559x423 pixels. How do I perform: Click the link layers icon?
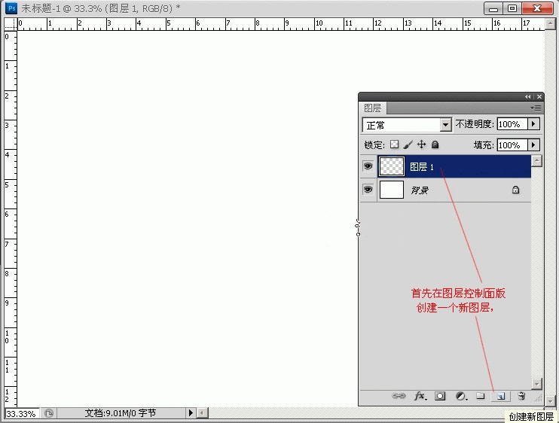pyautogui.click(x=399, y=396)
